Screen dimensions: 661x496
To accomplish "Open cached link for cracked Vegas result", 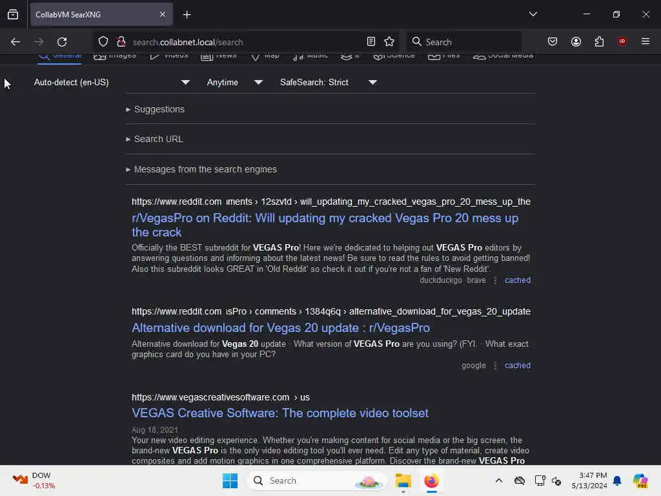I will (518, 280).
